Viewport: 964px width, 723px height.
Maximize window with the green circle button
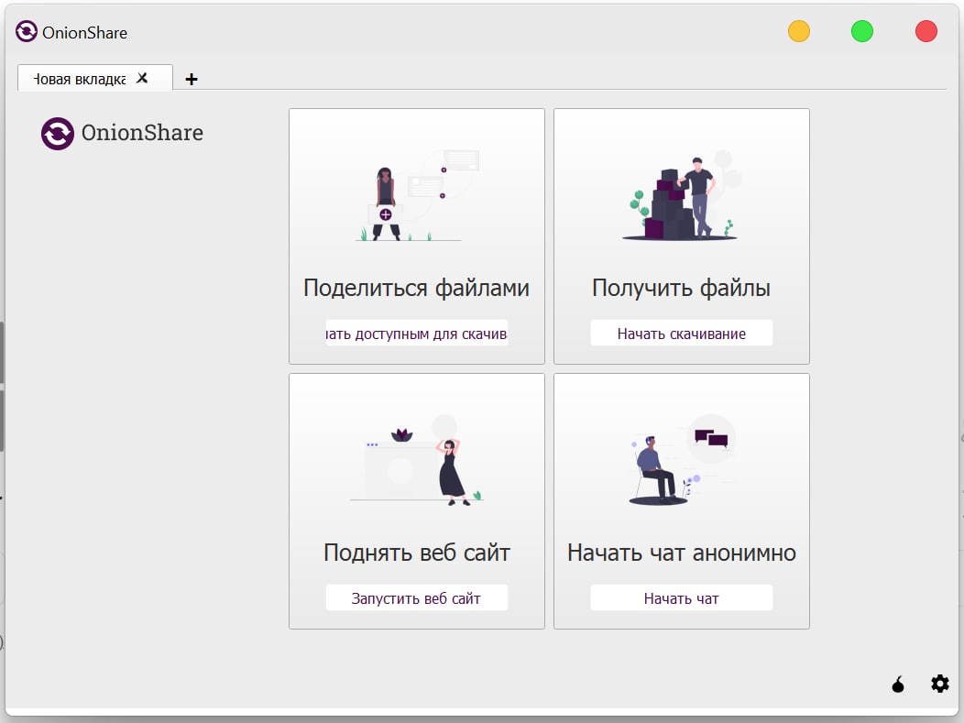pyautogui.click(x=862, y=31)
